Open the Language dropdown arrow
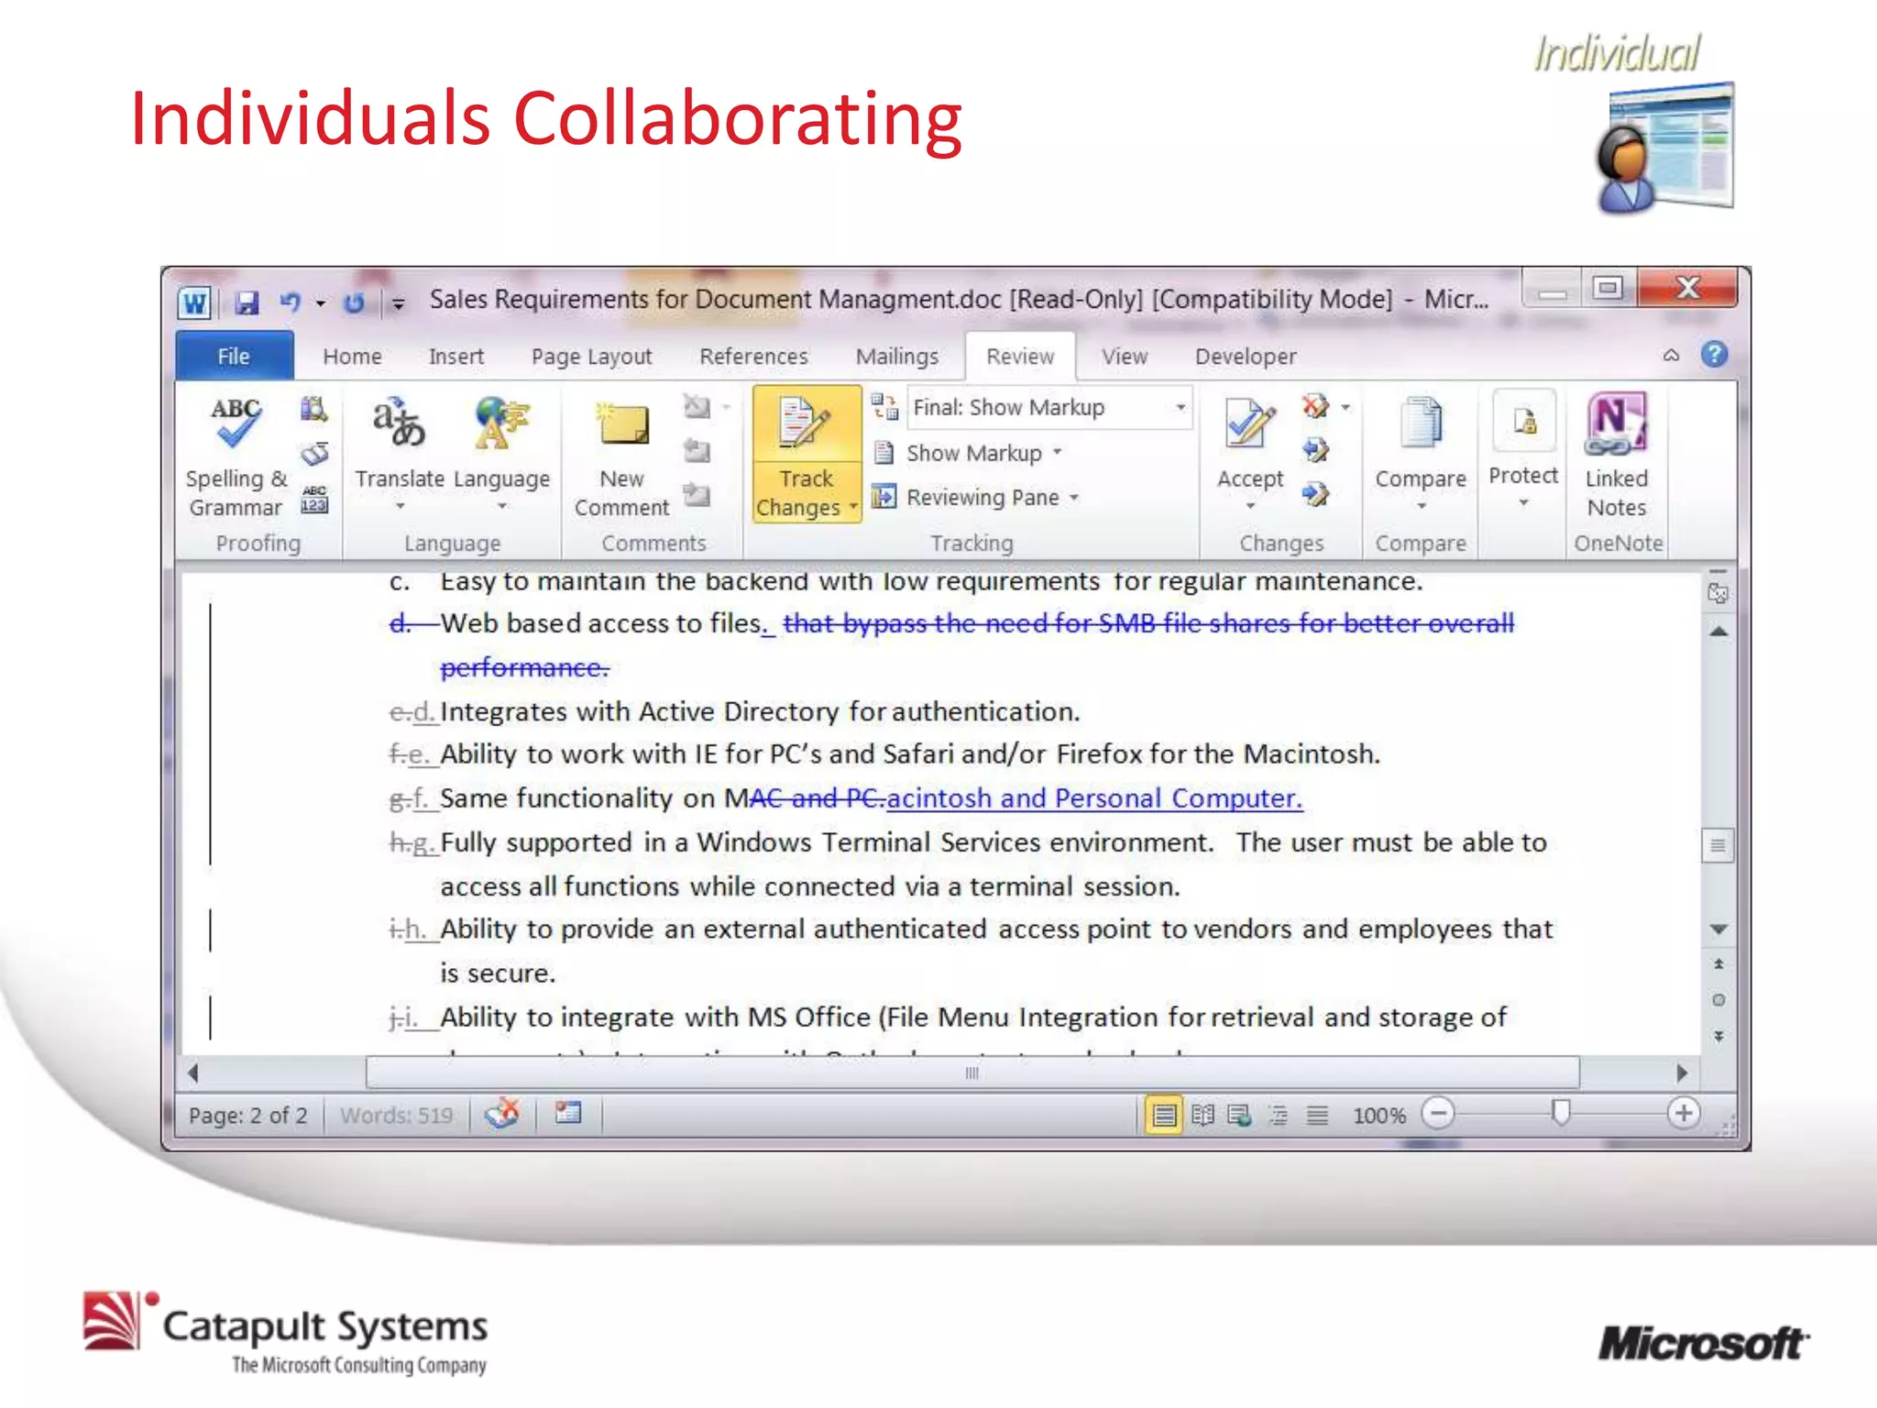 pyautogui.click(x=502, y=506)
